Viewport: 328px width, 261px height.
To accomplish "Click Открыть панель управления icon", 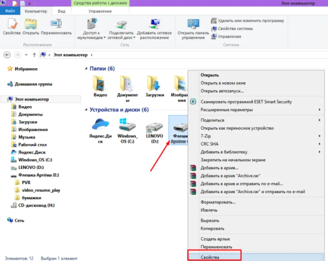I will (x=193, y=29).
